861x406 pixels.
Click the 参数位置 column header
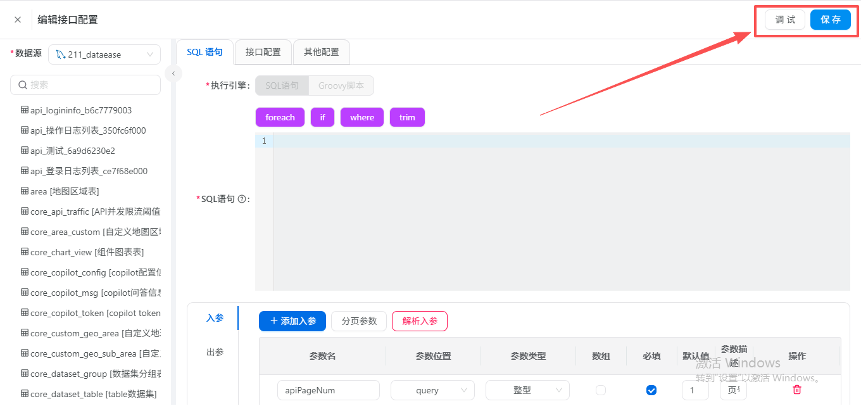coord(433,356)
